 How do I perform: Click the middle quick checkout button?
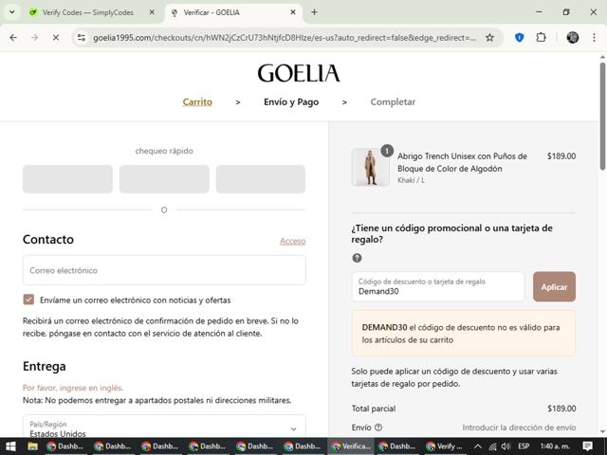pyautogui.click(x=164, y=179)
